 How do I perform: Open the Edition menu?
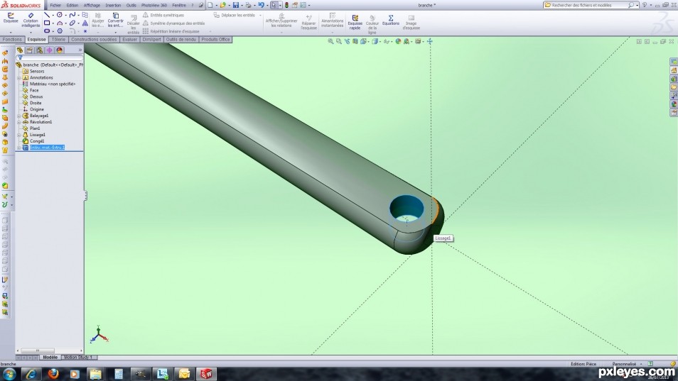[x=72, y=5]
